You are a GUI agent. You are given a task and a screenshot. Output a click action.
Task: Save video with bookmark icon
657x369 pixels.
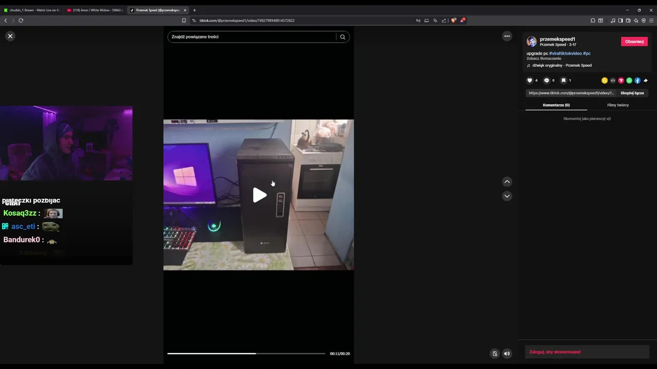(563, 80)
